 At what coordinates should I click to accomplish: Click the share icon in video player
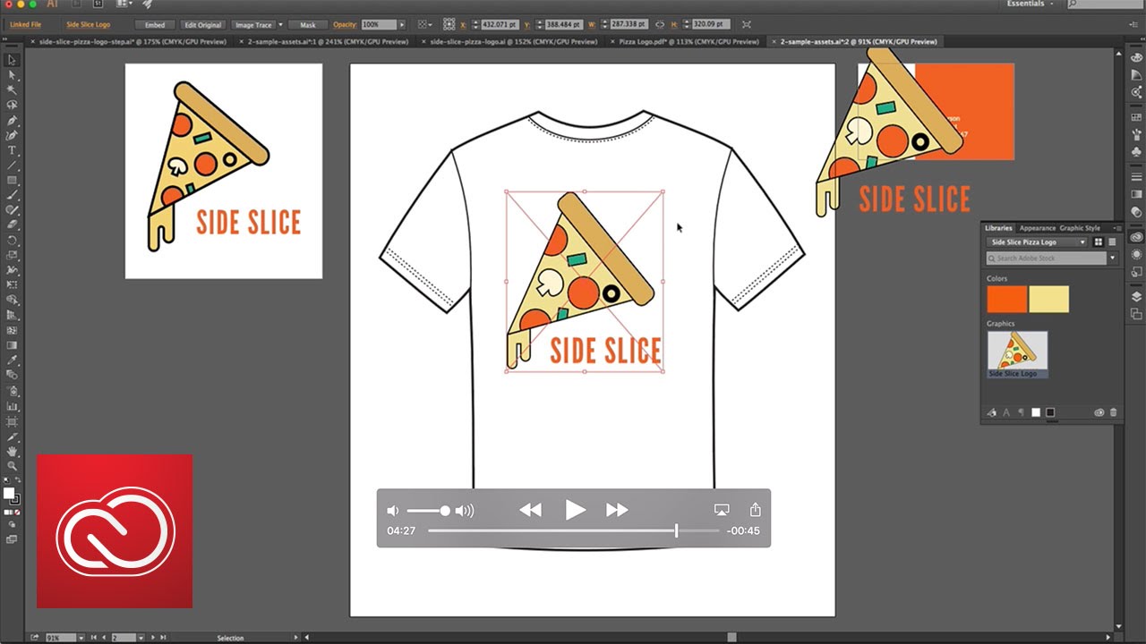pyautogui.click(x=755, y=510)
